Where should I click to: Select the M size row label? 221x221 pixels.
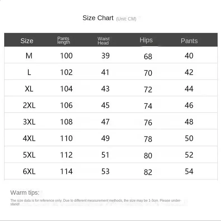tap(29, 56)
